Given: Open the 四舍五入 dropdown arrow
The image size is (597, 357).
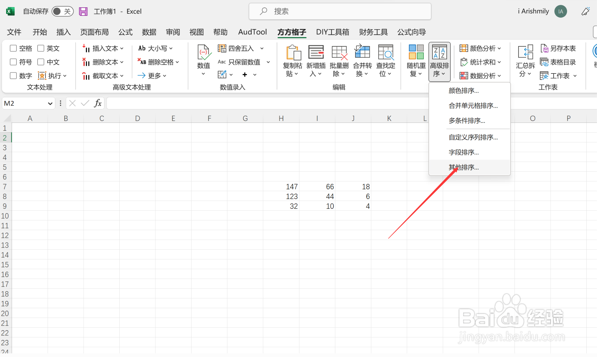Looking at the screenshot, I should (x=261, y=48).
